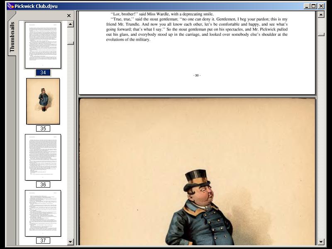Click the text line starting "Lor, brother!"
Screen dimensions: 332x249
[x=162, y=14]
